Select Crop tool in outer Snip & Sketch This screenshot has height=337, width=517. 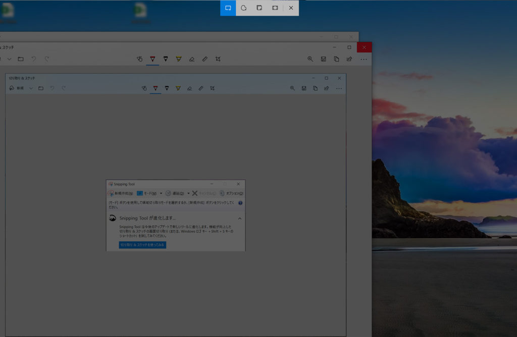(x=218, y=59)
